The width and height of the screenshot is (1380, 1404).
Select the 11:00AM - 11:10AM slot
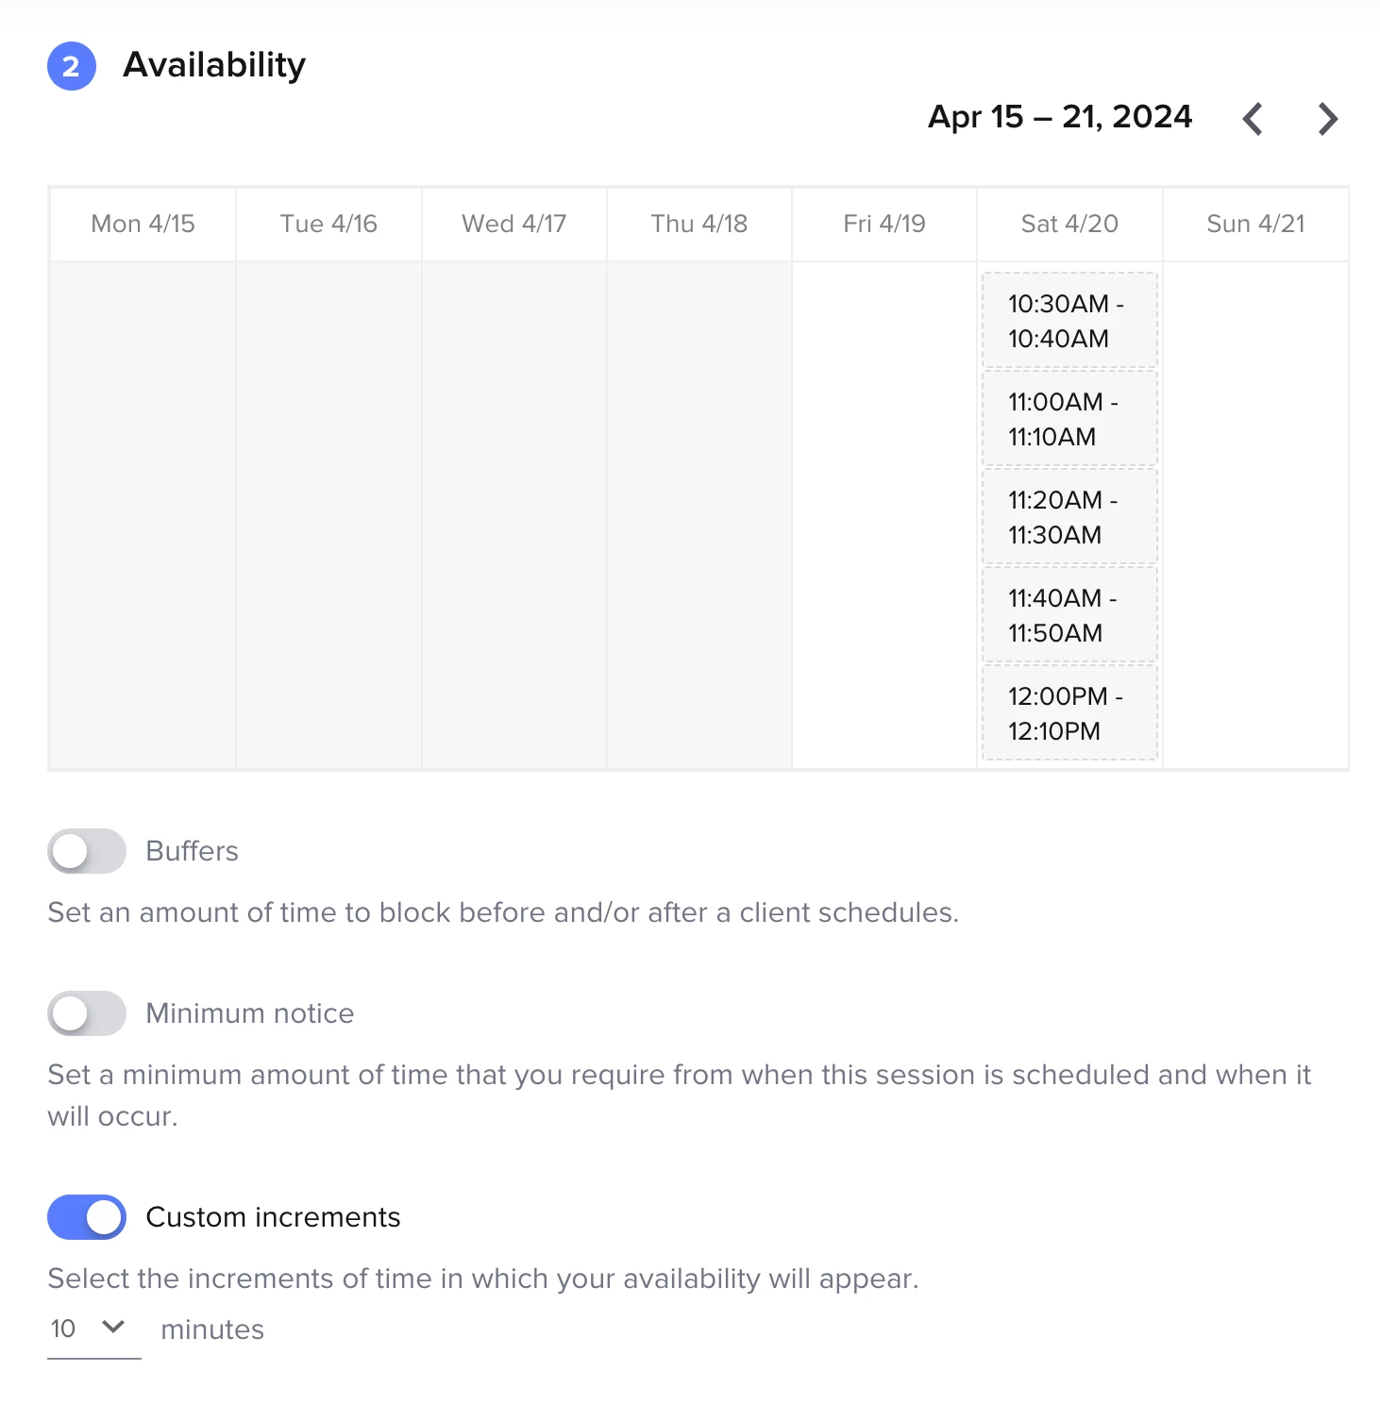(x=1069, y=419)
